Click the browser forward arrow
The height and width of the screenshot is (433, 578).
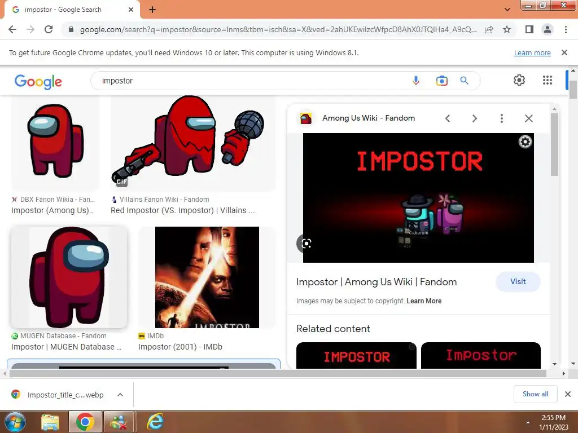click(x=30, y=29)
